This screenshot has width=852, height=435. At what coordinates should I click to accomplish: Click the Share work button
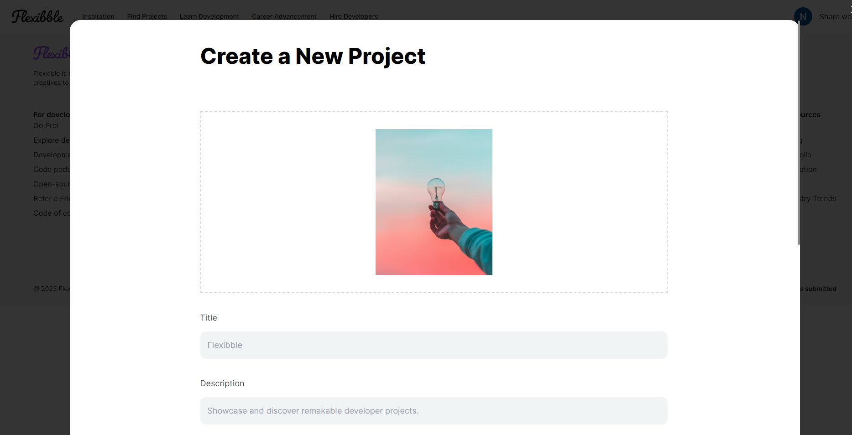click(x=835, y=16)
